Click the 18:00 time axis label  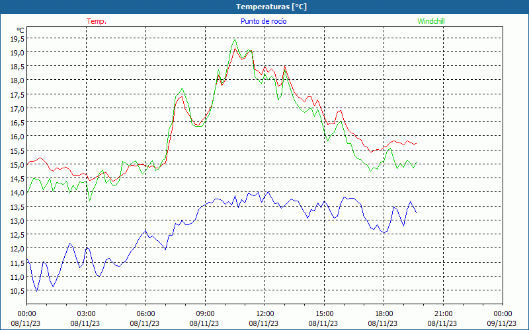(x=384, y=314)
